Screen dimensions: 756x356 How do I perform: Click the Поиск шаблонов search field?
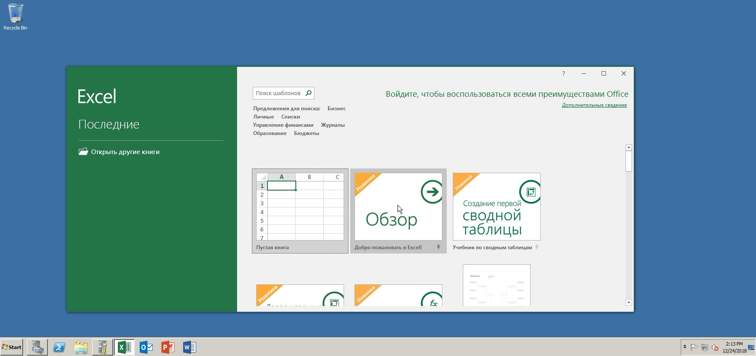[x=278, y=93]
